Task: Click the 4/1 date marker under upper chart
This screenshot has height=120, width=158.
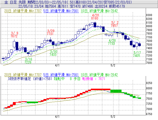Action: pos(57,65)
